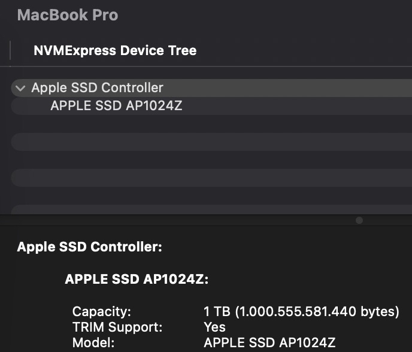Click the first empty row below APPLE SSD AP1024Z

210,142
